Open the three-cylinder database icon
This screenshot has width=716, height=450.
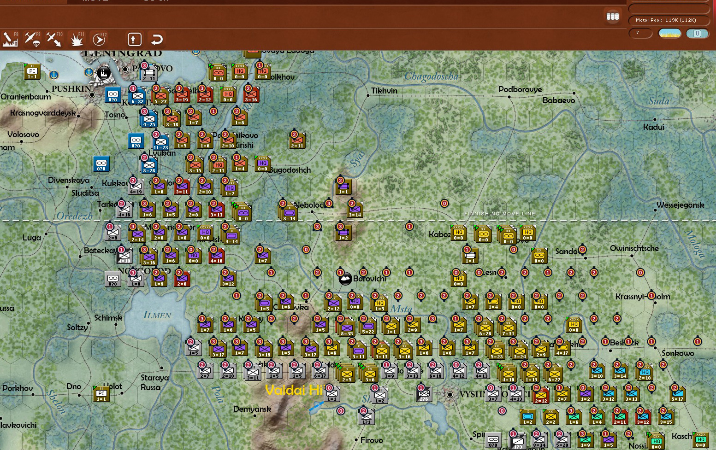(x=612, y=17)
